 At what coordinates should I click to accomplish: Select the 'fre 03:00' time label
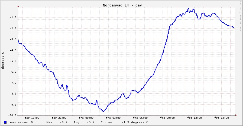[x=113, y=118]
